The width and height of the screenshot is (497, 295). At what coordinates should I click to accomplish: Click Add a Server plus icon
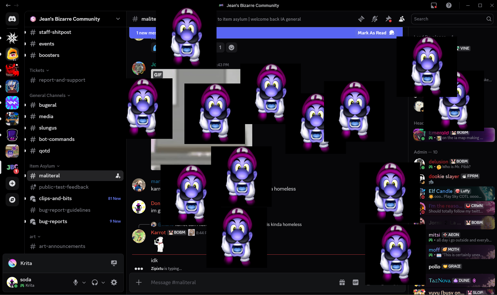click(x=12, y=183)
